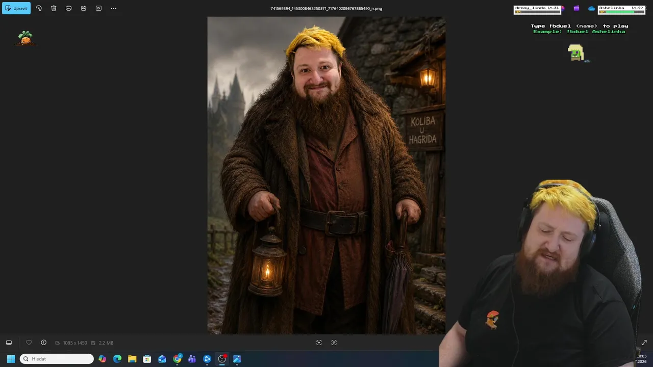Click the blue cloud overlay icon
Image resolution: width=653 pixels, height=367 pixels.
pos(591,9)
